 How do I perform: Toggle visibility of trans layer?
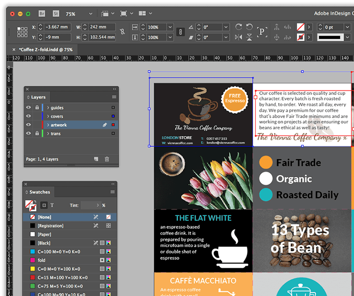(28, 133)
